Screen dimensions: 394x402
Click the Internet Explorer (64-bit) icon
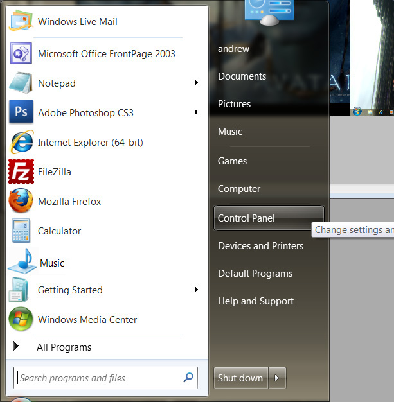tap(22, 142)
